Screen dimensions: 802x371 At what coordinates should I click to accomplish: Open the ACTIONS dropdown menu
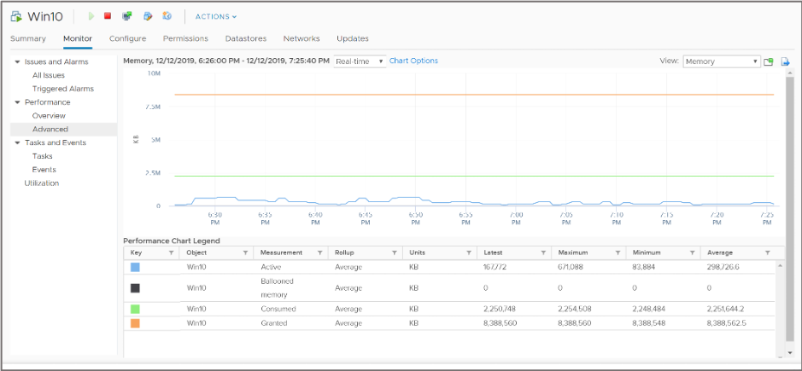point(216,16)
